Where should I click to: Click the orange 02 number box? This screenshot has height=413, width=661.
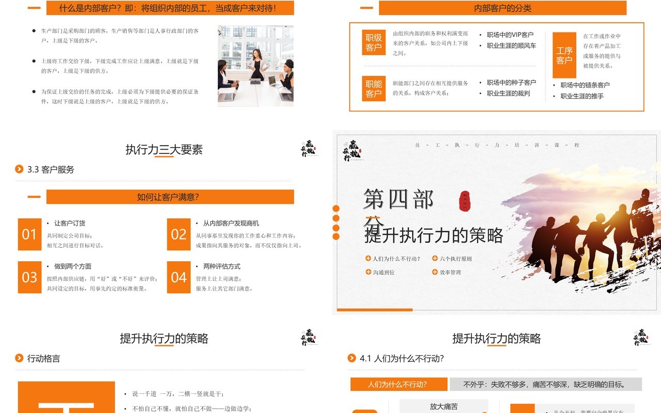(x=179, y=234)
